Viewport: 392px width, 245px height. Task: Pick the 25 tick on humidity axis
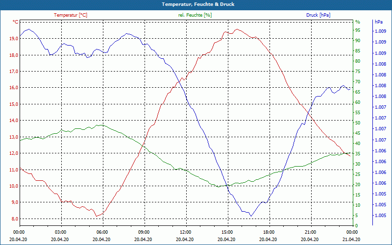(358, 174)
